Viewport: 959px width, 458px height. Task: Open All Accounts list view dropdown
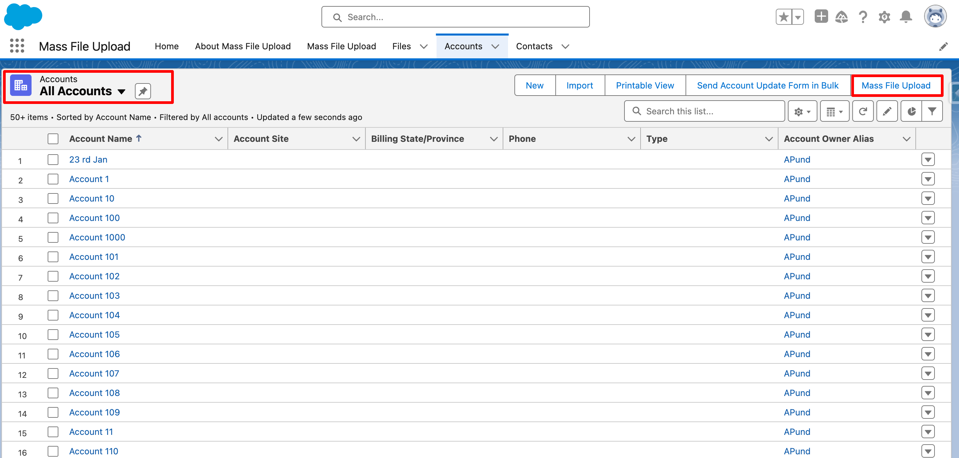pos(121,92)
